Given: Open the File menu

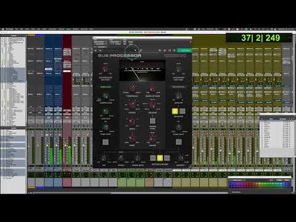Looking at the screenshot, I should coord(17,29).
